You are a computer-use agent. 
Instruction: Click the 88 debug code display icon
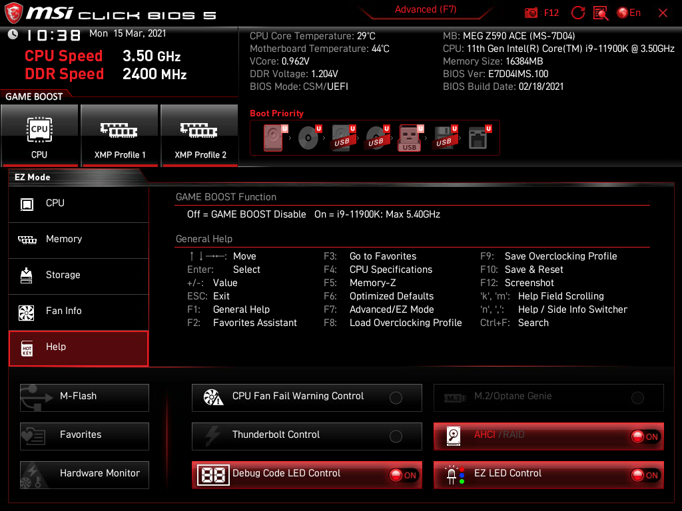[x=213, y=475]
